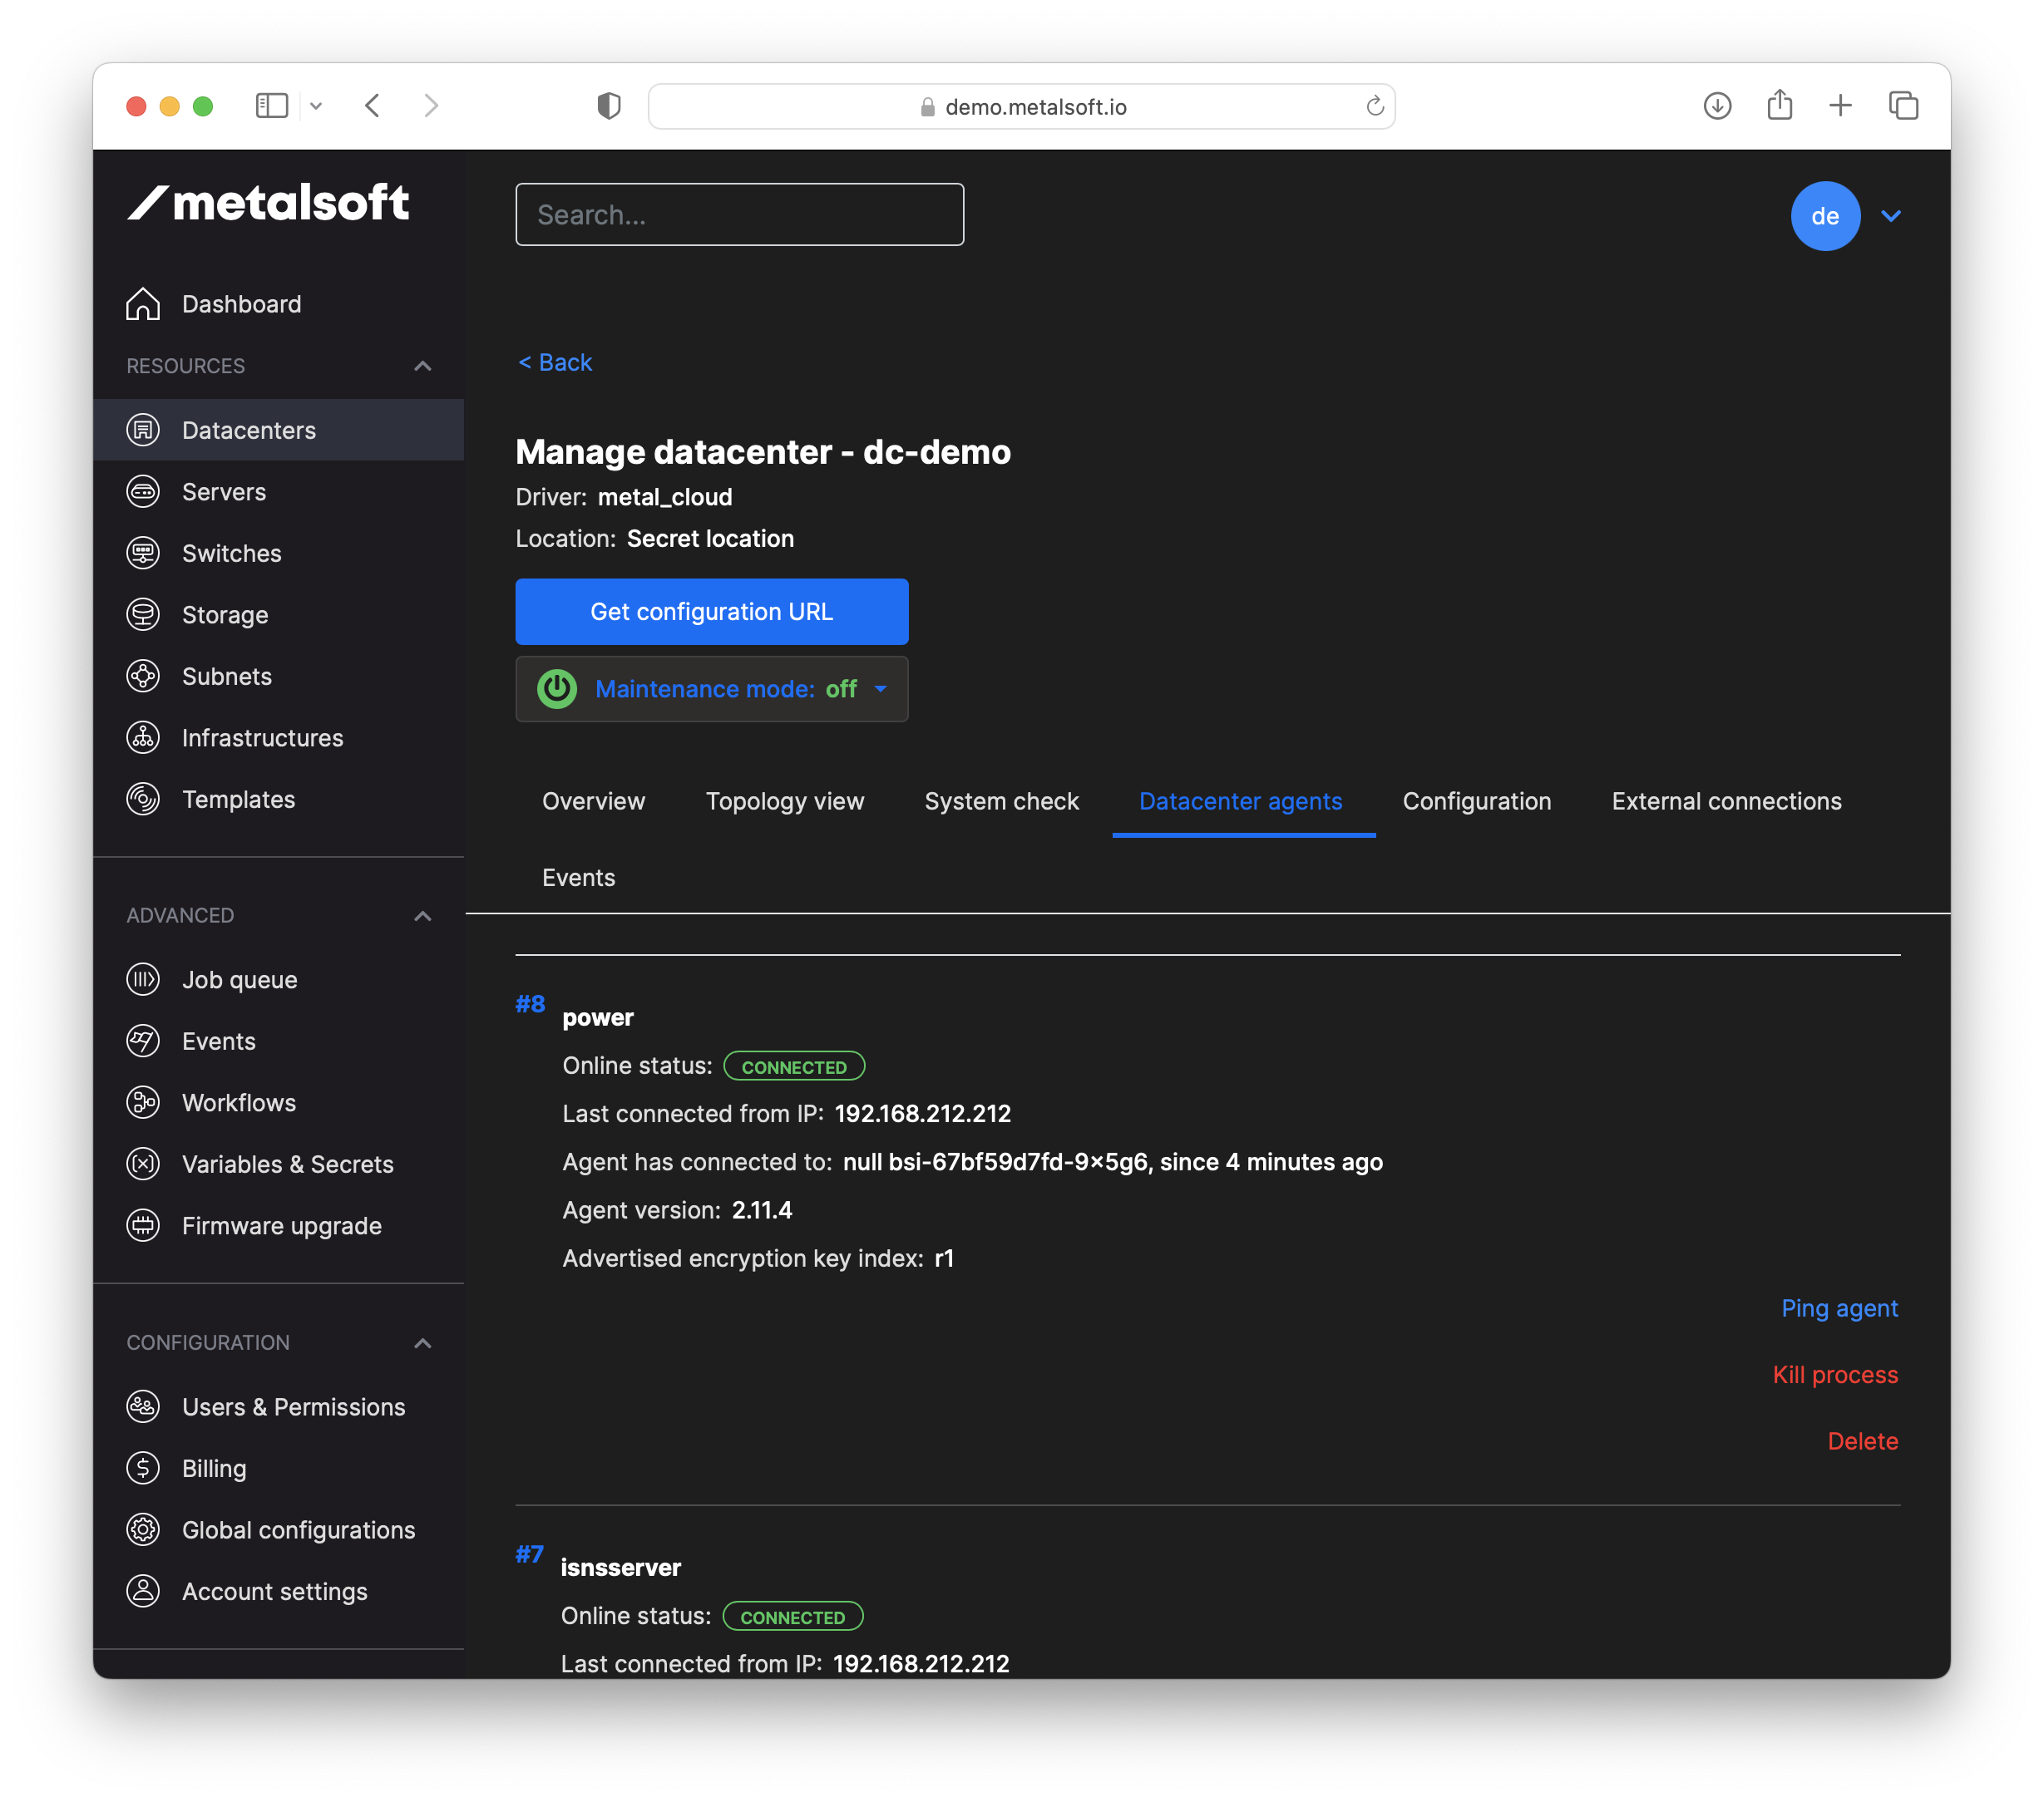Viewport: 2044px width, 1802px height.
Task: Switch to the External connections tab
Action: [1727, 800]
